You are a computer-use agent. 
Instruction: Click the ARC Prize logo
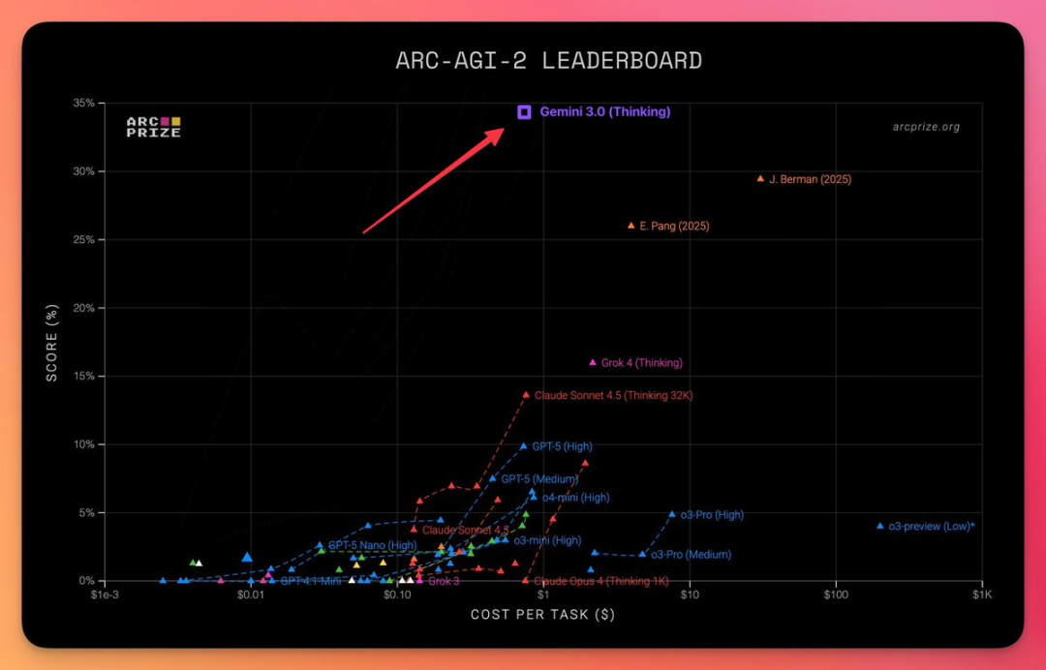(x=153, y=127)
